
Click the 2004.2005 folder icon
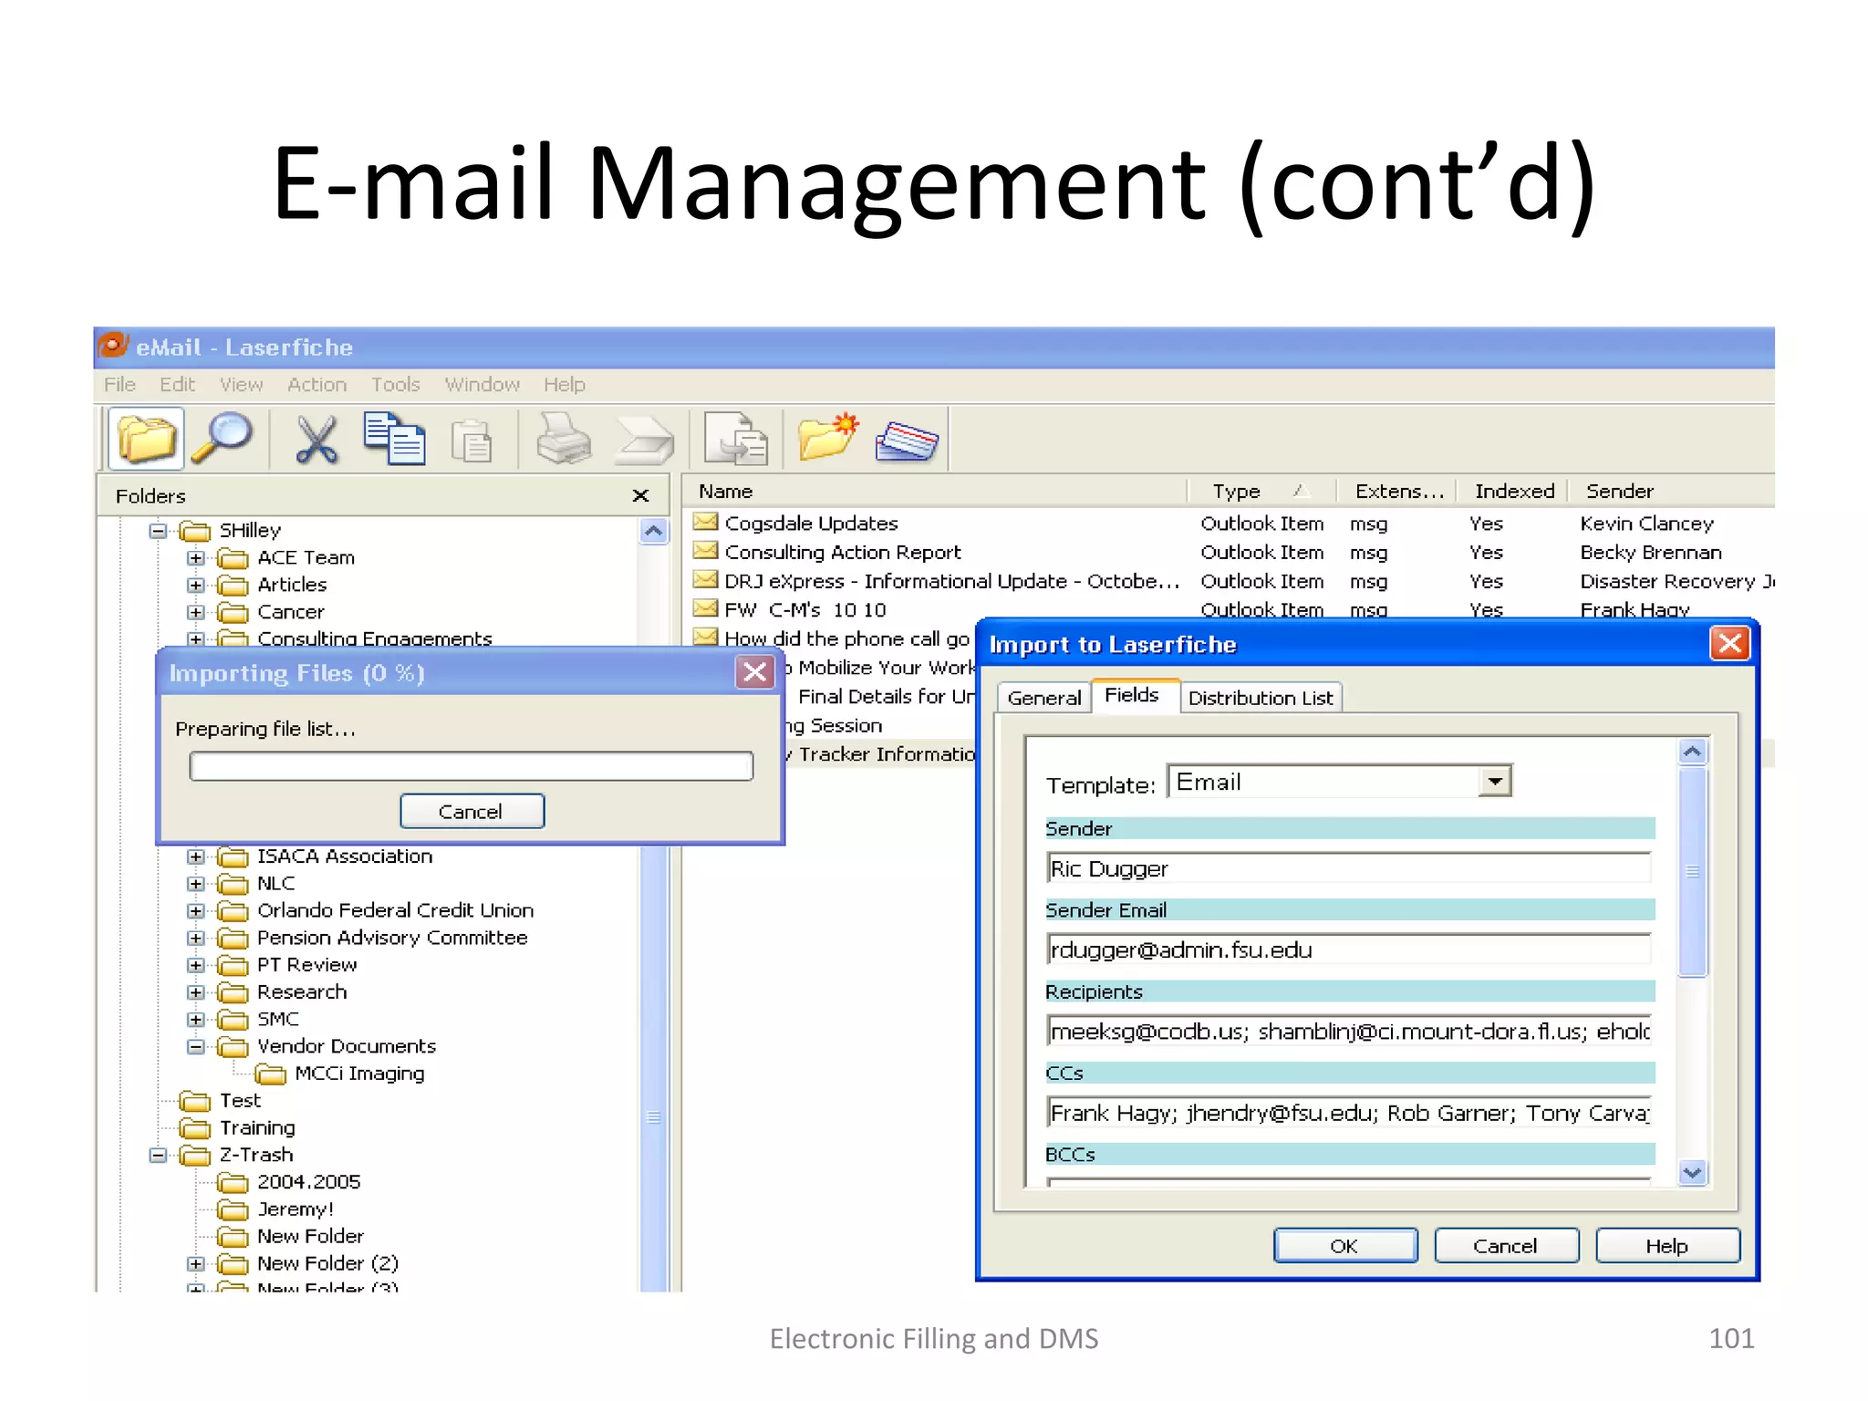[233, 1182]
